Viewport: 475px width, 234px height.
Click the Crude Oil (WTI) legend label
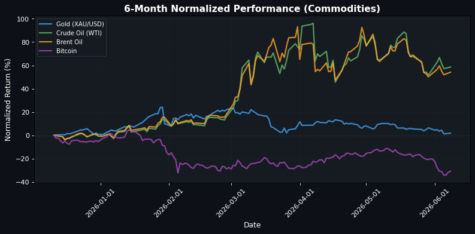[x=78, y=33]
